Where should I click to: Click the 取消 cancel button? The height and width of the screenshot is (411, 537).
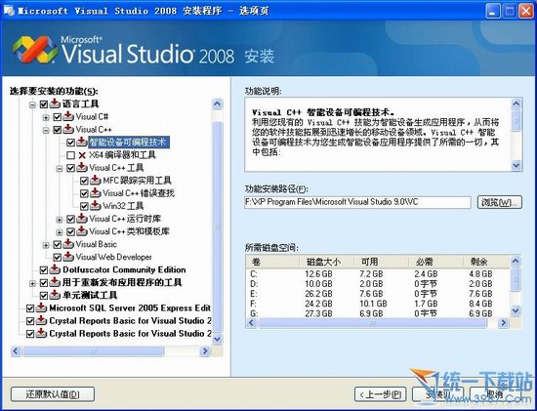(495, 394)
